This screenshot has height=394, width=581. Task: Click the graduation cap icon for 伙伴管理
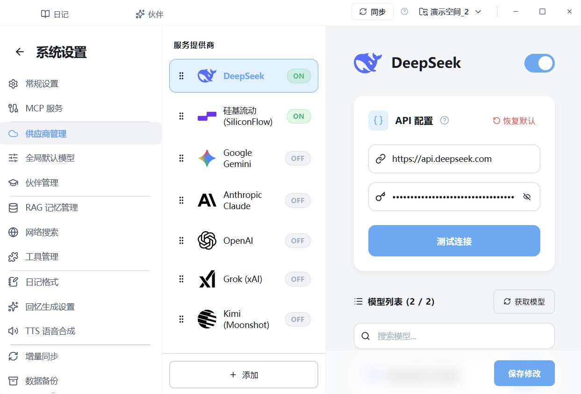coord(13,183)
